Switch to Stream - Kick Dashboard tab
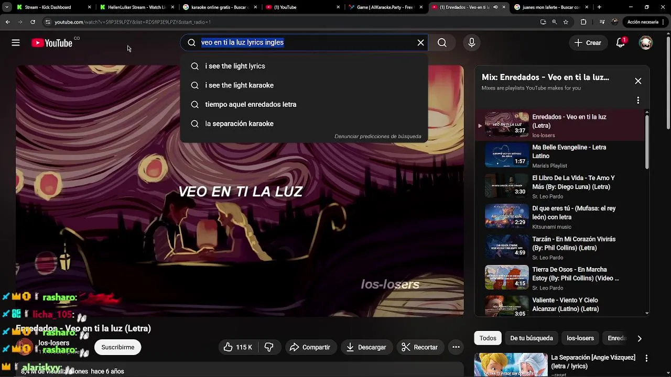The width and height of the screenshot is (671, 377). click(53, 7)
